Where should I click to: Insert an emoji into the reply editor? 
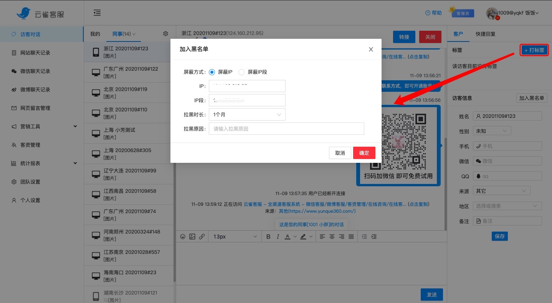(183, 237)
